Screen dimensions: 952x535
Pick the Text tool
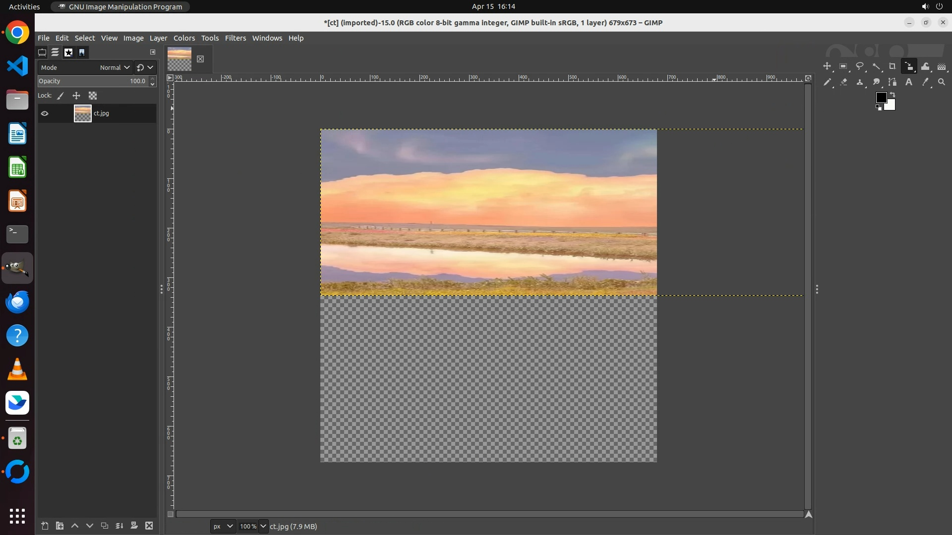click(x=908, y=82)
